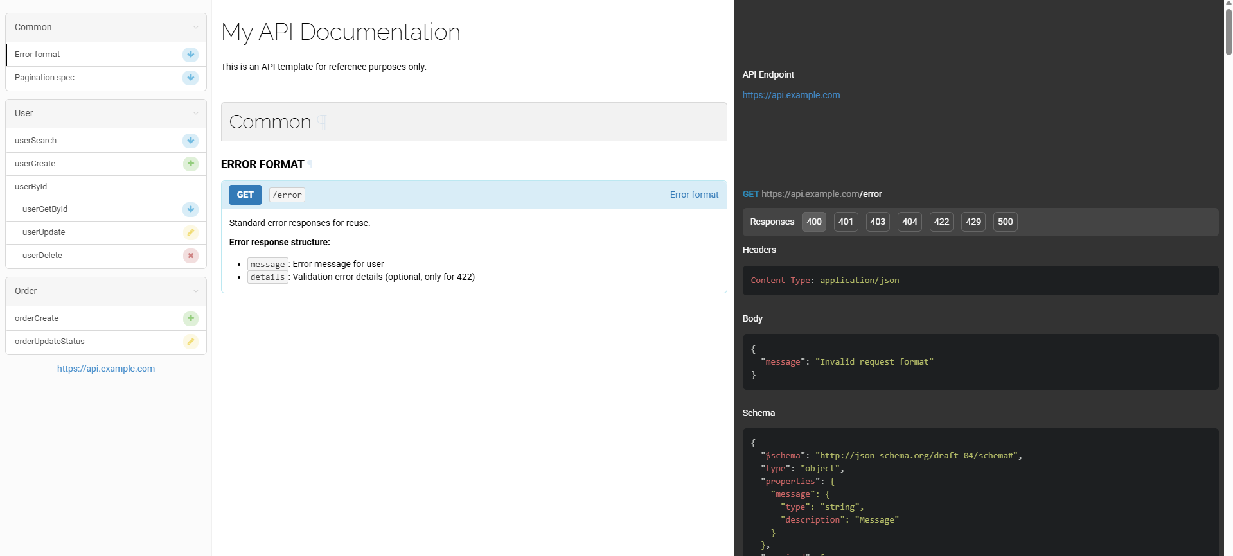The width and height of the screenshot is (1233, 556).
Task: Click the blue arrow icon next to userGetById
Action: point(190,209)
